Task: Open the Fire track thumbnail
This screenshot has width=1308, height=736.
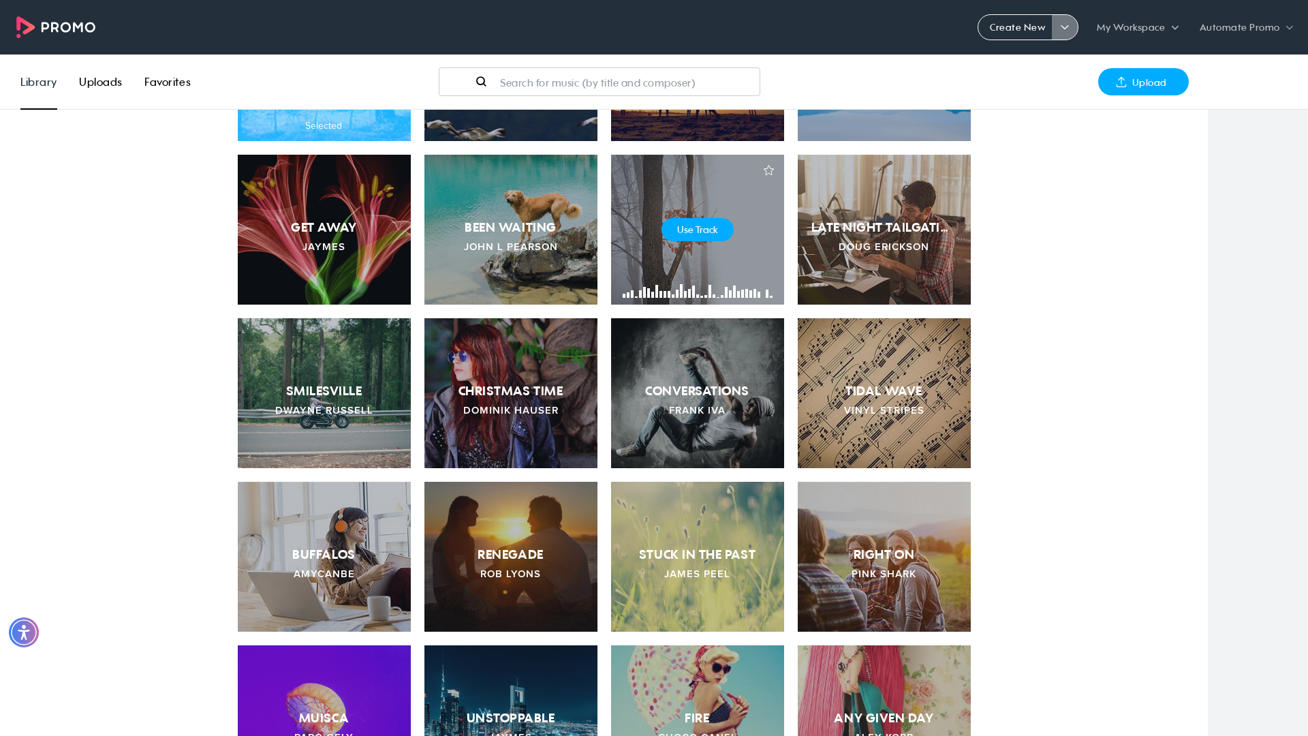Action: [x=698, y=690]
